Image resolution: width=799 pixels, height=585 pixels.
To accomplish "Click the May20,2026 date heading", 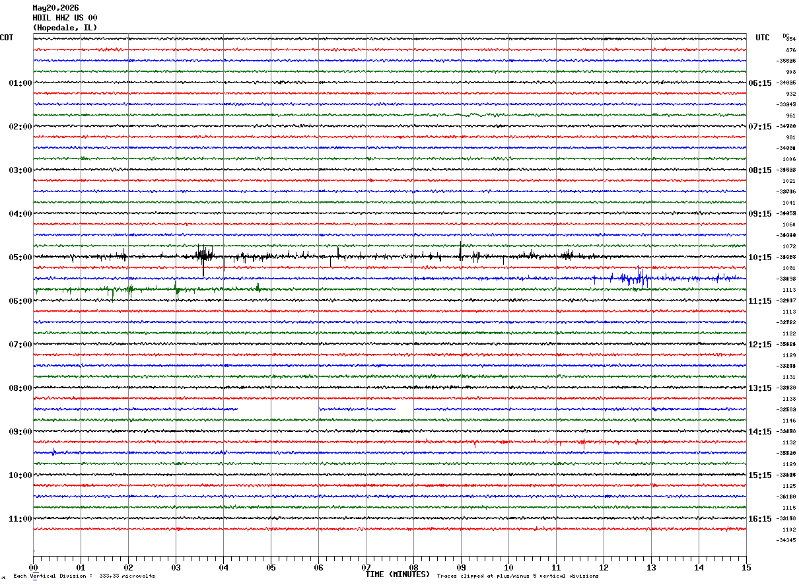I will [x=55, y=8].
